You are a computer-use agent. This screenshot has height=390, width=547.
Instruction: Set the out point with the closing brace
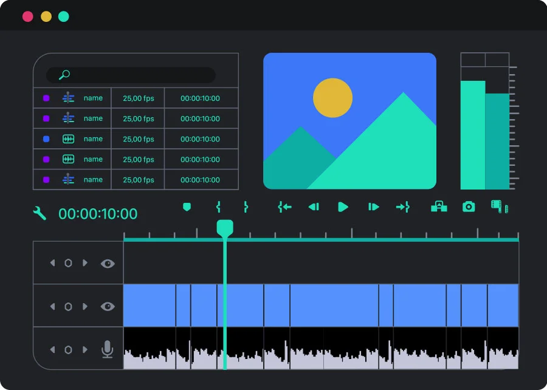[246, 207]
